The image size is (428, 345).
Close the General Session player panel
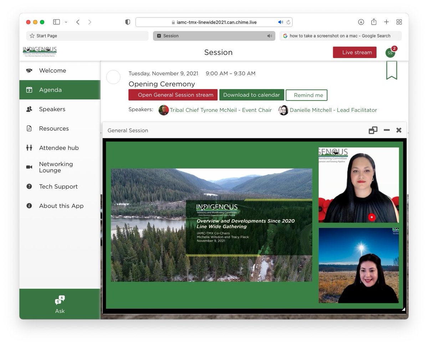(399, 130)
